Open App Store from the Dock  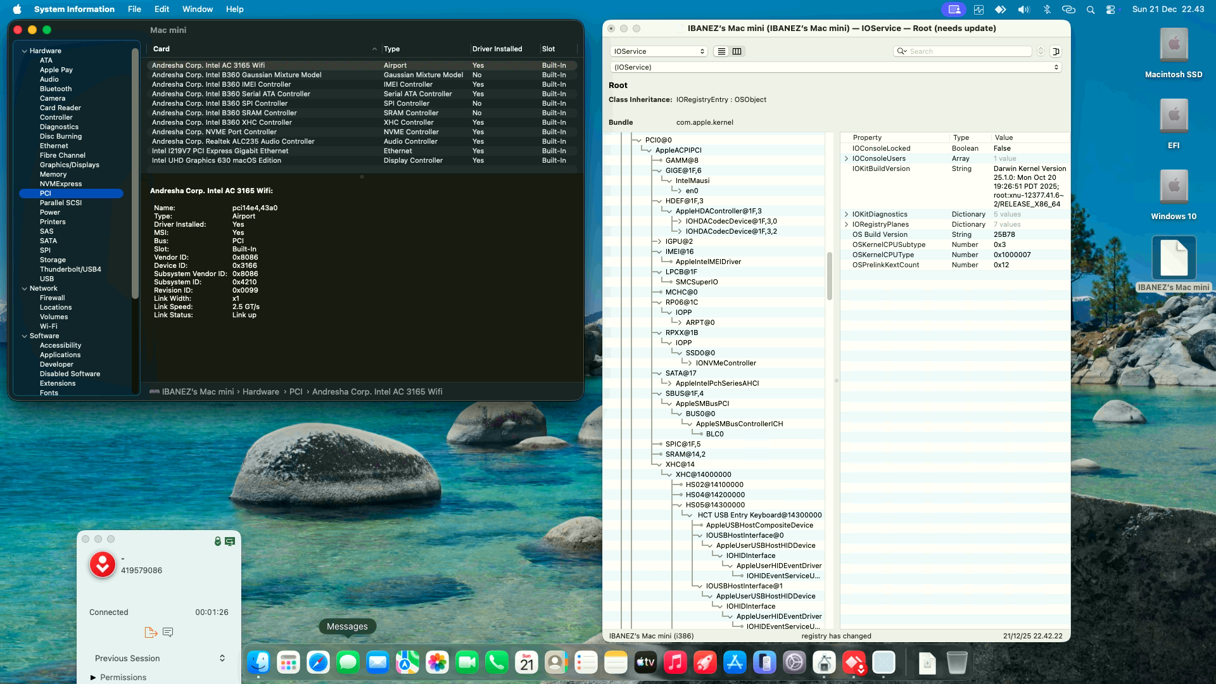735,662
